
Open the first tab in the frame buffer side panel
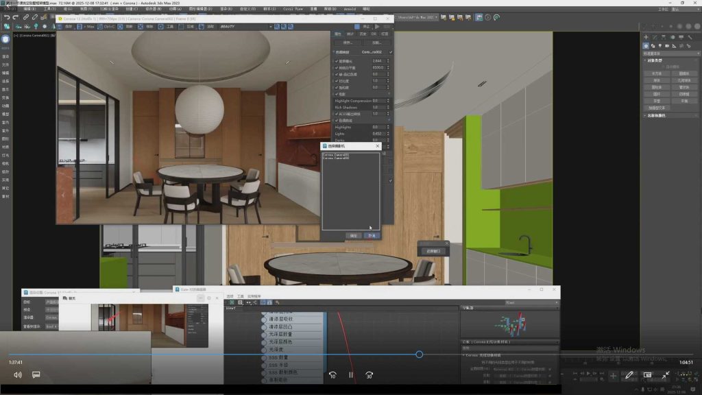coord(338,34)
